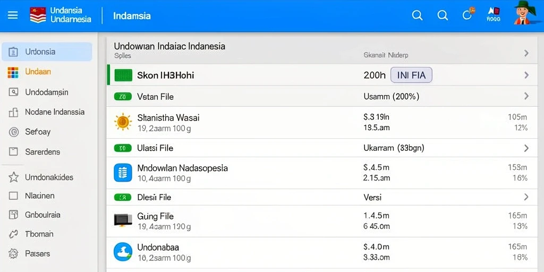
Task: Click the Usamm (200%) value
Action: click(392, 97)
